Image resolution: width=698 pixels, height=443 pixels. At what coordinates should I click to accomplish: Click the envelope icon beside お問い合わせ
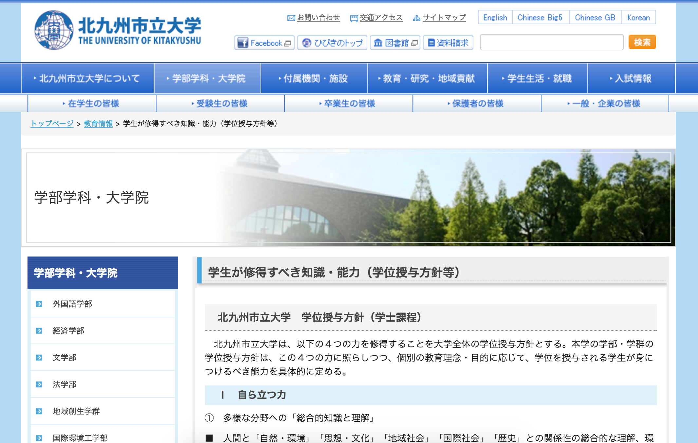coord(291,18)
